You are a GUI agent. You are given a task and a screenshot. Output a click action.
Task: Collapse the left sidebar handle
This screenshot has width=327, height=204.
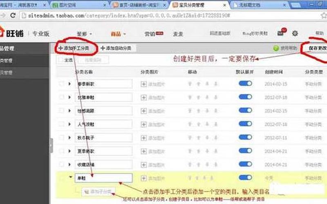pos(51,146)
